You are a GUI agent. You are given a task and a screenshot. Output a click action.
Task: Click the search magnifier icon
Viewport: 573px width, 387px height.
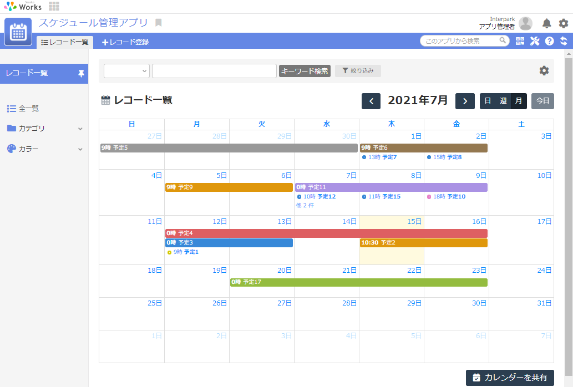(x=503, y=40)
